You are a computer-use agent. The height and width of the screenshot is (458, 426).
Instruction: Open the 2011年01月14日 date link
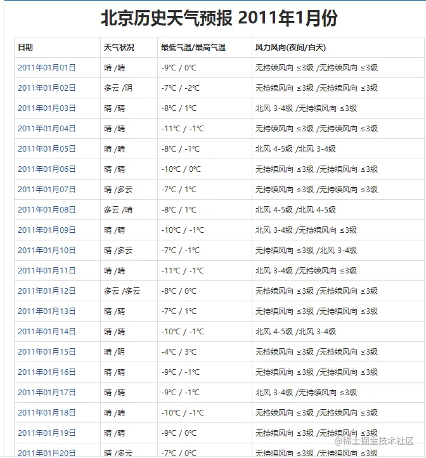(x=47, y=332)
